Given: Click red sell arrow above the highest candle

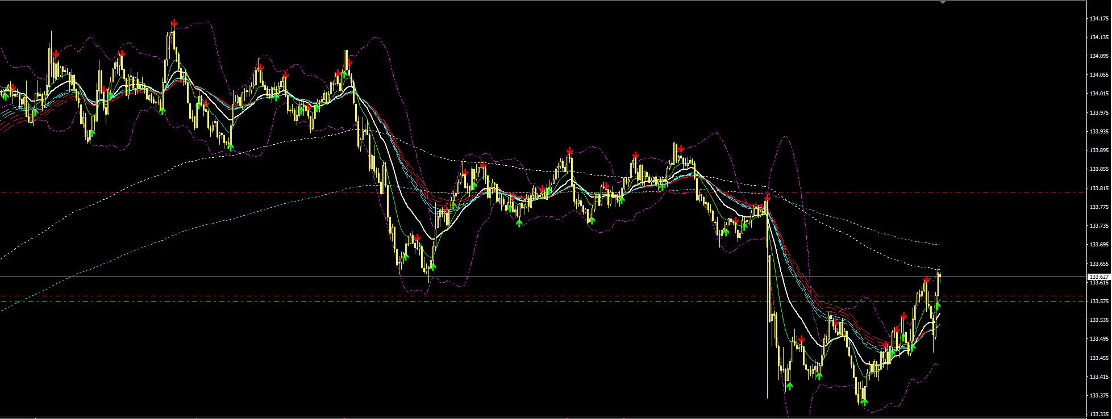Looking at the screenshot, I should tap(175, 23).
